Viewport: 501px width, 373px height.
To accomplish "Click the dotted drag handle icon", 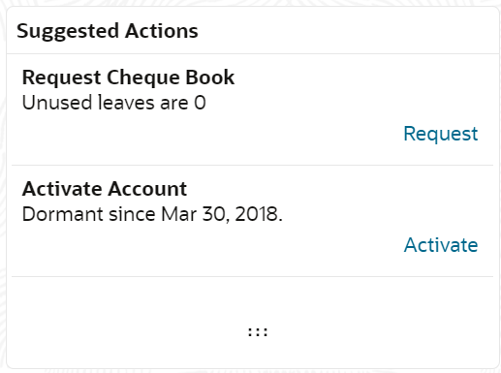I will tap(258, 332).
